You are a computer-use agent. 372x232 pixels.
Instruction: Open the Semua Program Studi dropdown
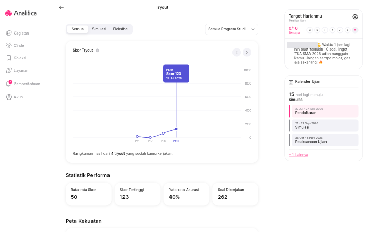point(231,29)
